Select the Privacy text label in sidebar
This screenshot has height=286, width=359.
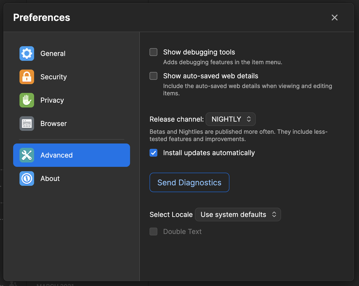(52, 100)
